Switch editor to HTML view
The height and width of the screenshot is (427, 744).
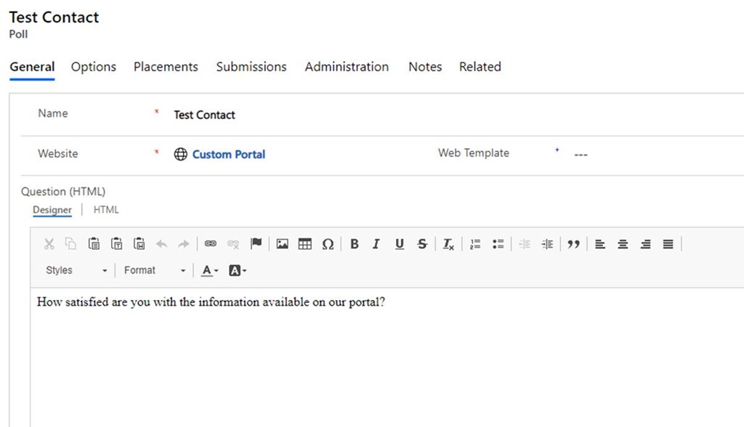106,210
